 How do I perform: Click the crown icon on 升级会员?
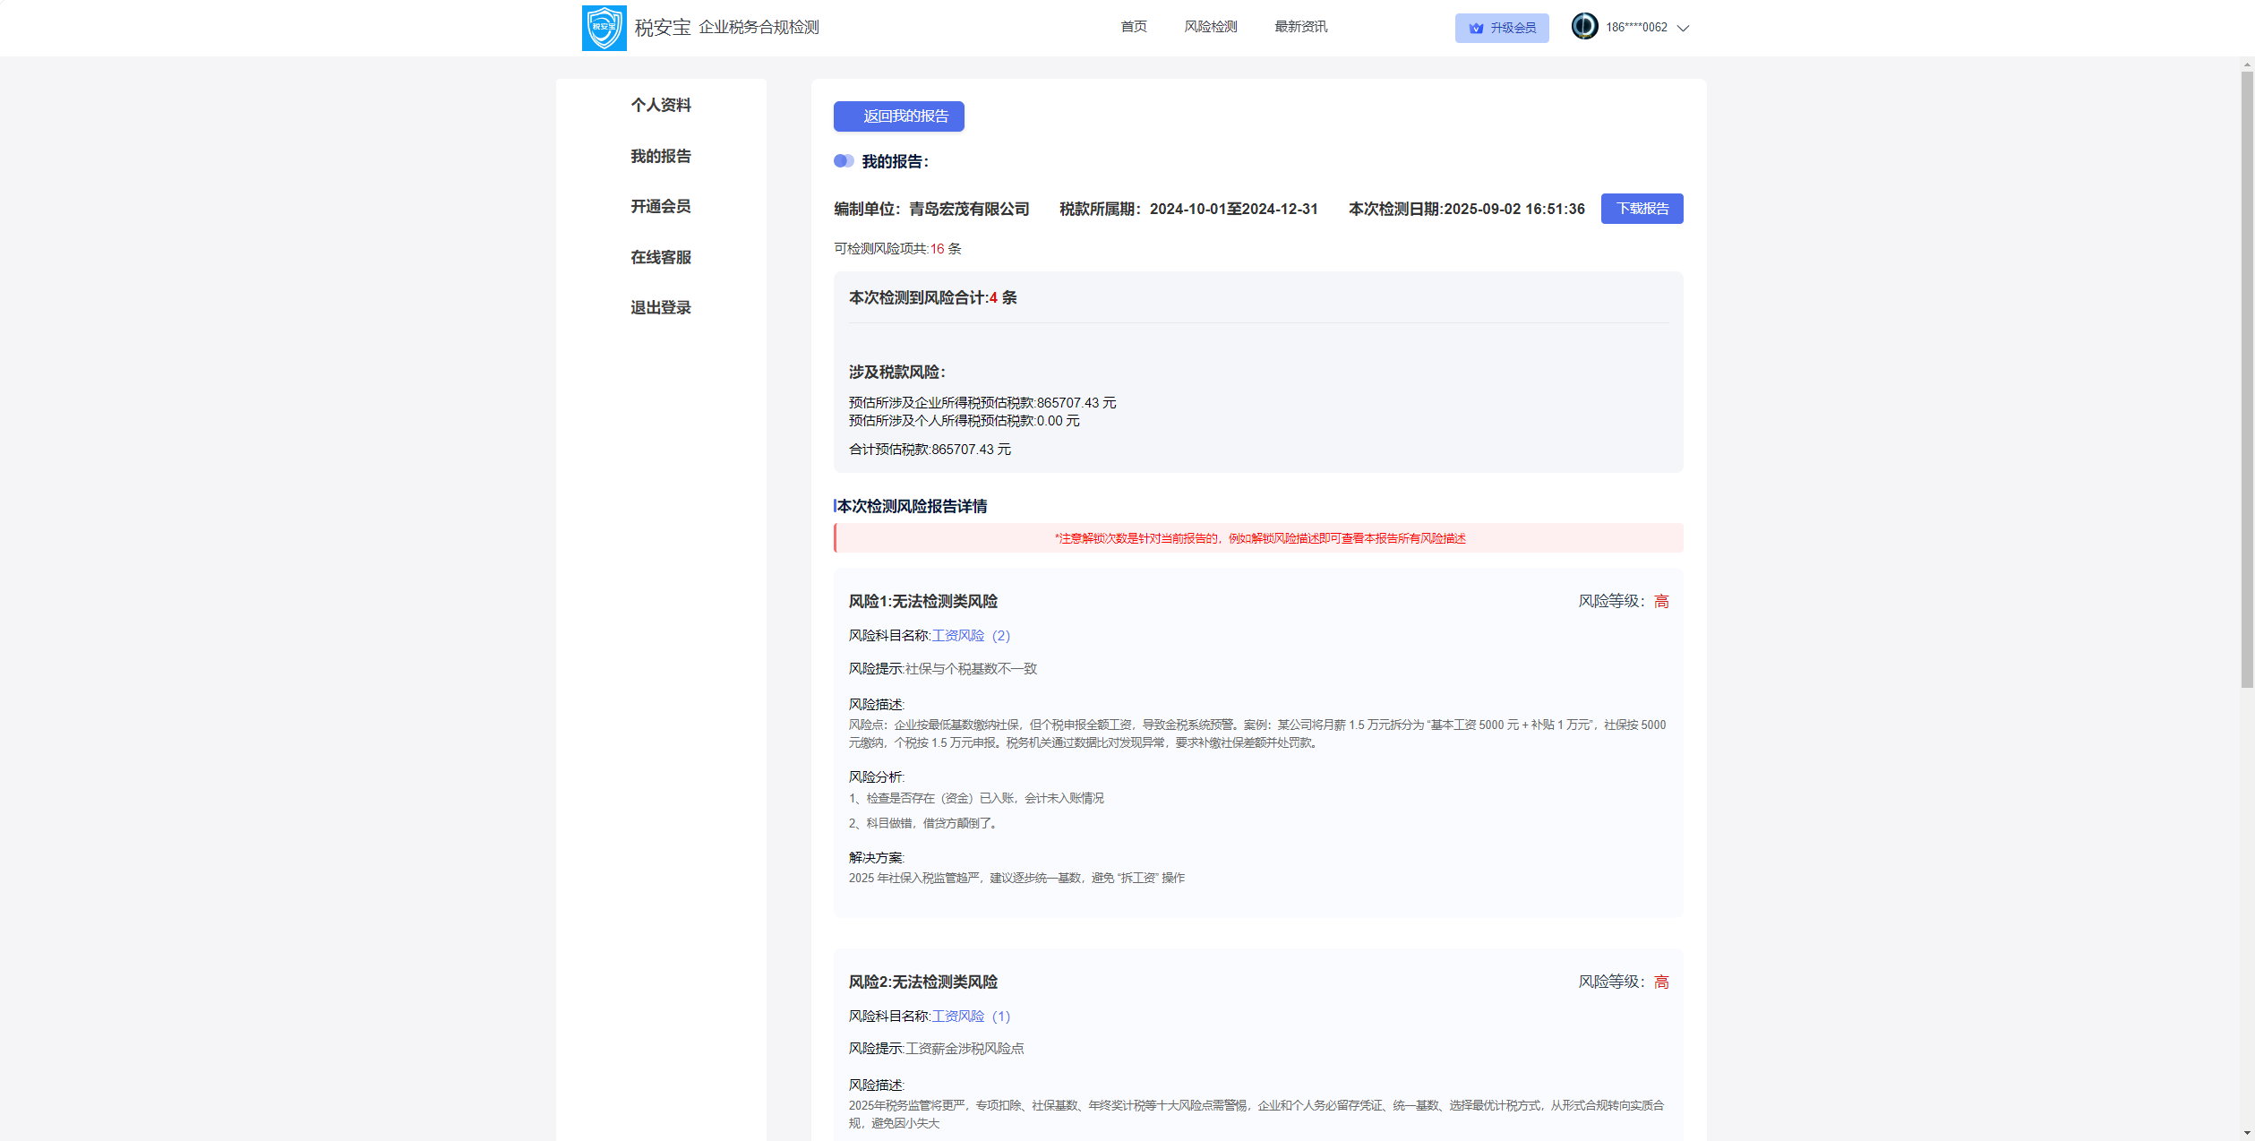1476,28
